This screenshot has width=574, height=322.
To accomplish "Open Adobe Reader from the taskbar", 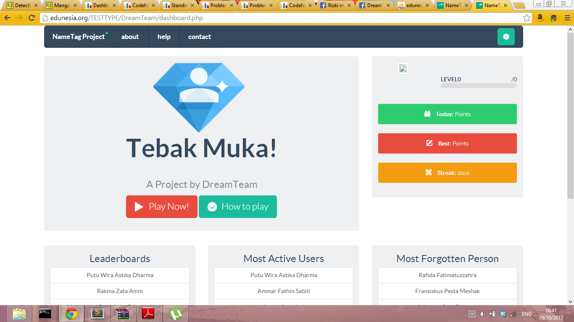I will [149, 314].
